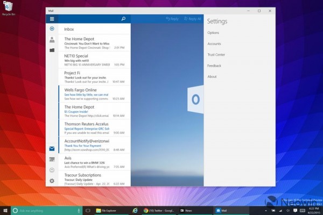Open AccountNotify verizon payment email

[94, 145]
